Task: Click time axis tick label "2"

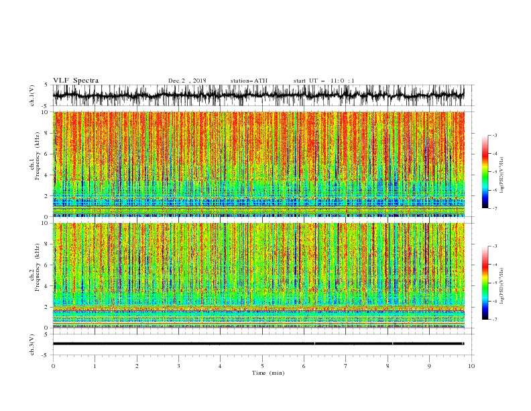Action: tap(137, 366)
